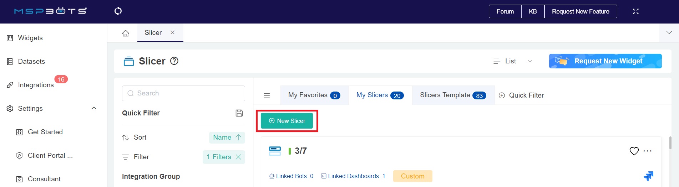Collapse the Settings sidebar section
This screenshot has height=187, width=679.
(94, 108)
